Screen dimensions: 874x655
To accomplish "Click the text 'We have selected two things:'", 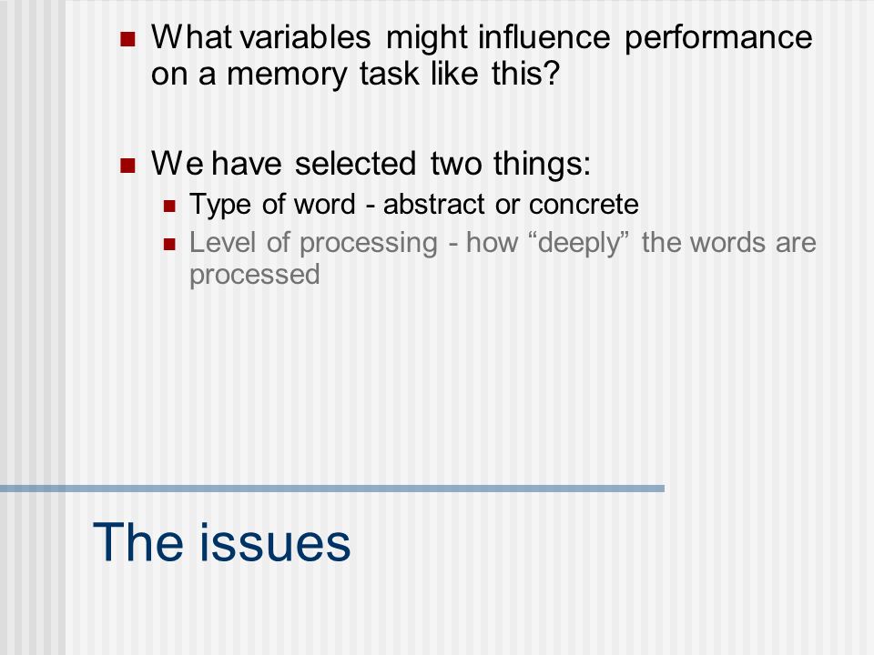I will click(x=371, y=165).
